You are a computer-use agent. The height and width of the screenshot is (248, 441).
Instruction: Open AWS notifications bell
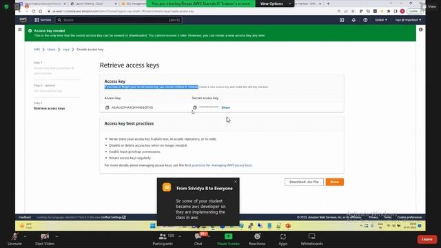[x=353, y=20]
